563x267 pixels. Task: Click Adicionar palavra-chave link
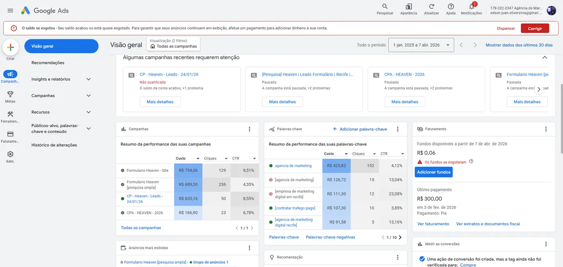(x=360, y=129)
